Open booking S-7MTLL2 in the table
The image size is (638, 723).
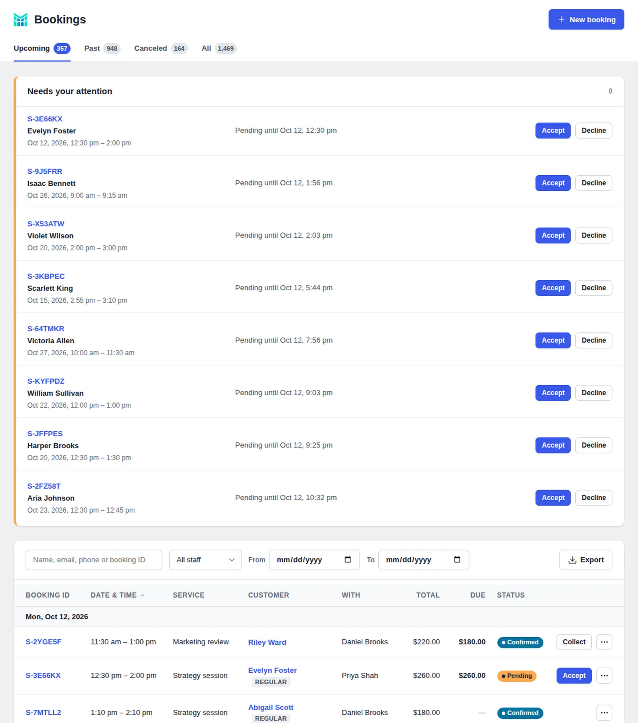point(43,712)
